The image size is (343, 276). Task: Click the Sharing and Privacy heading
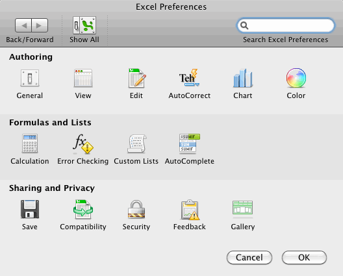[x=52, y=188]
